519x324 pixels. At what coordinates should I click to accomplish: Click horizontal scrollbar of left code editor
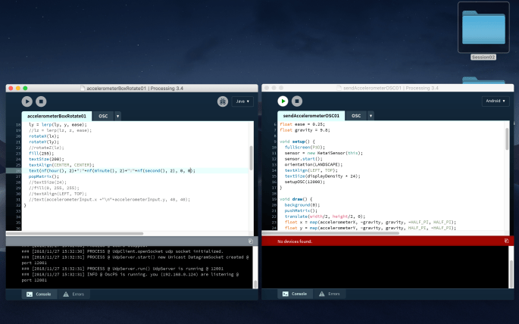tap(75, 234)
